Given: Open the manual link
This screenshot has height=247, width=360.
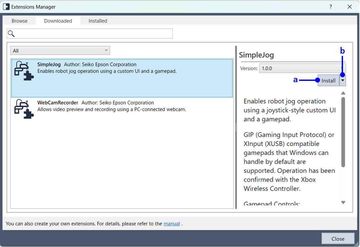Looking at the screenshot, I should pos(172,224).
